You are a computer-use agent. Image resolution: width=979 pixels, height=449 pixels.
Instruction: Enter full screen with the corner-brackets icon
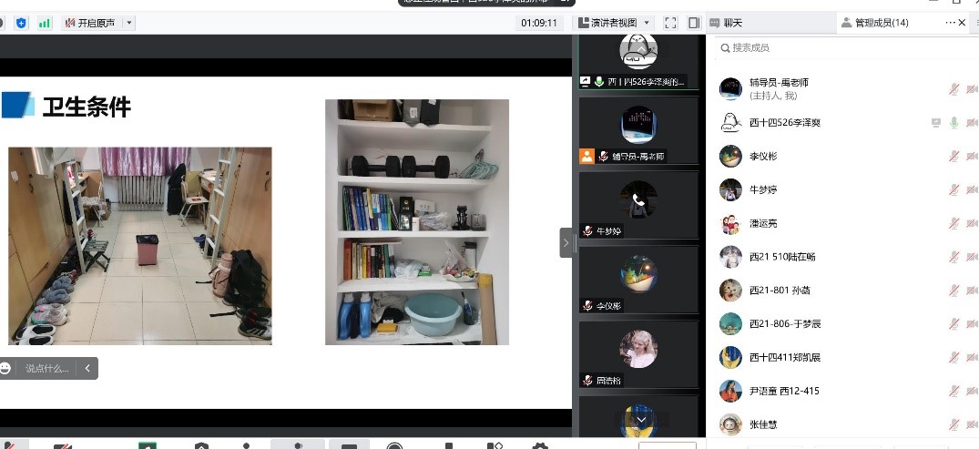(x=670, y=23)
